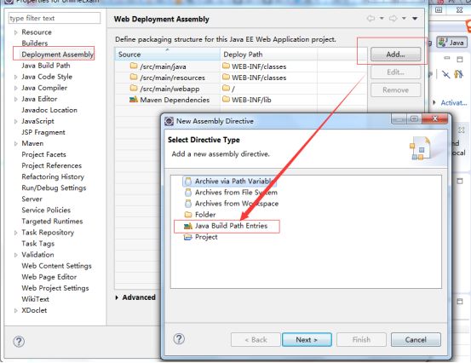
Task: Open Project References page
Action: [x=52, y=165]
